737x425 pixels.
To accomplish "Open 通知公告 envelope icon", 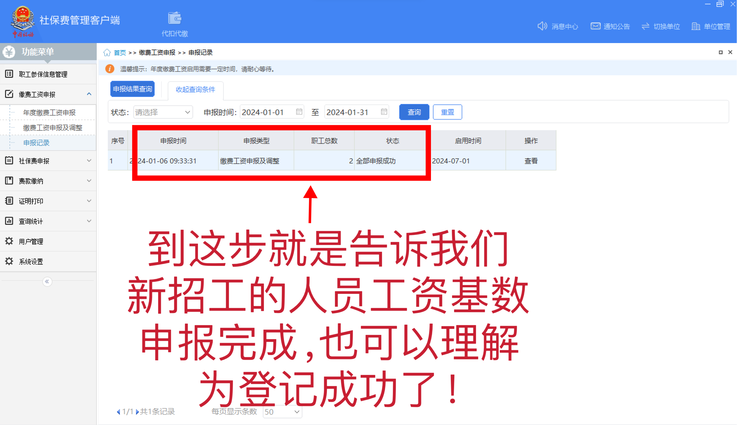I will (595, 26).
